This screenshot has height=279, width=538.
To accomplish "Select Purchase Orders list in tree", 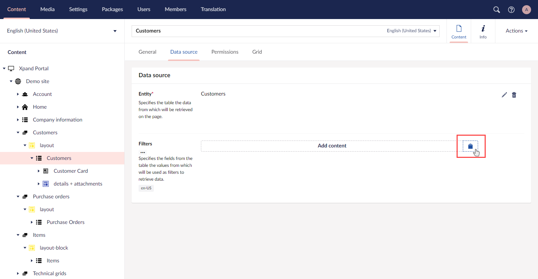I will click(65, 222).
